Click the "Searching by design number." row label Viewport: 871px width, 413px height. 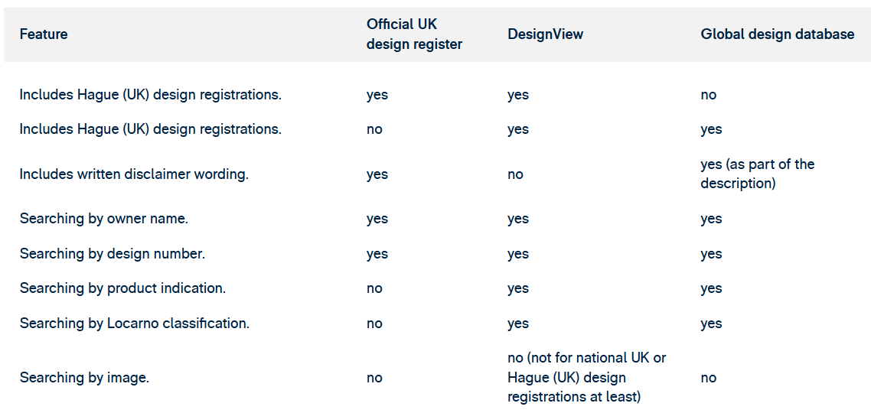pos(113,254)
